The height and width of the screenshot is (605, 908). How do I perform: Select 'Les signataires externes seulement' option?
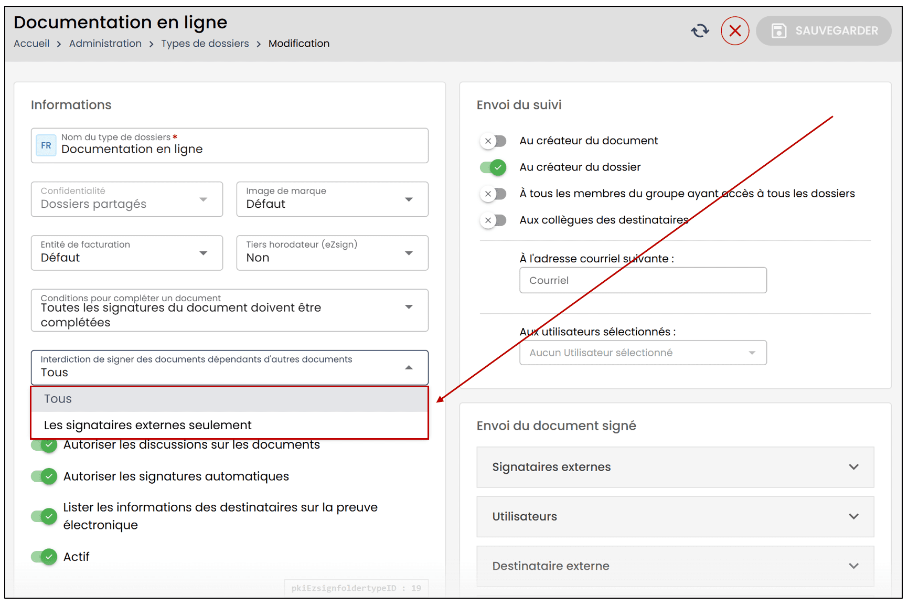[x=148, y=425]
